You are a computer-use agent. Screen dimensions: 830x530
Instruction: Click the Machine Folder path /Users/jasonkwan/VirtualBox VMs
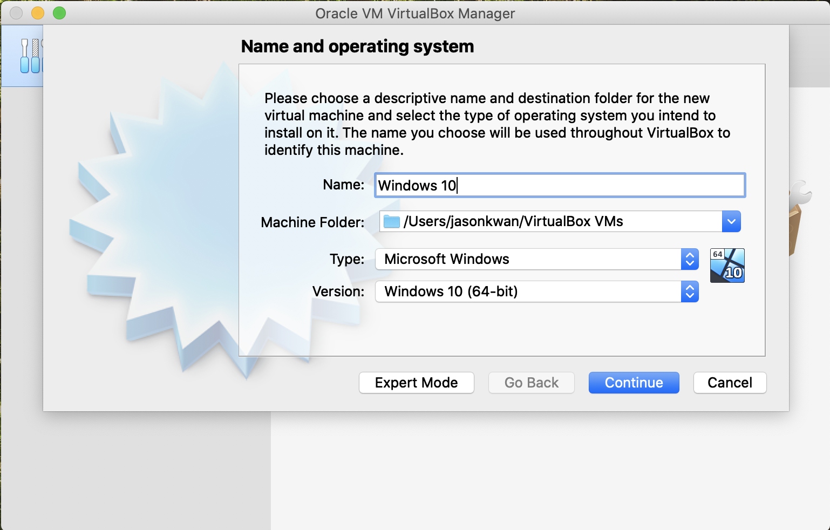coord(513,221)
